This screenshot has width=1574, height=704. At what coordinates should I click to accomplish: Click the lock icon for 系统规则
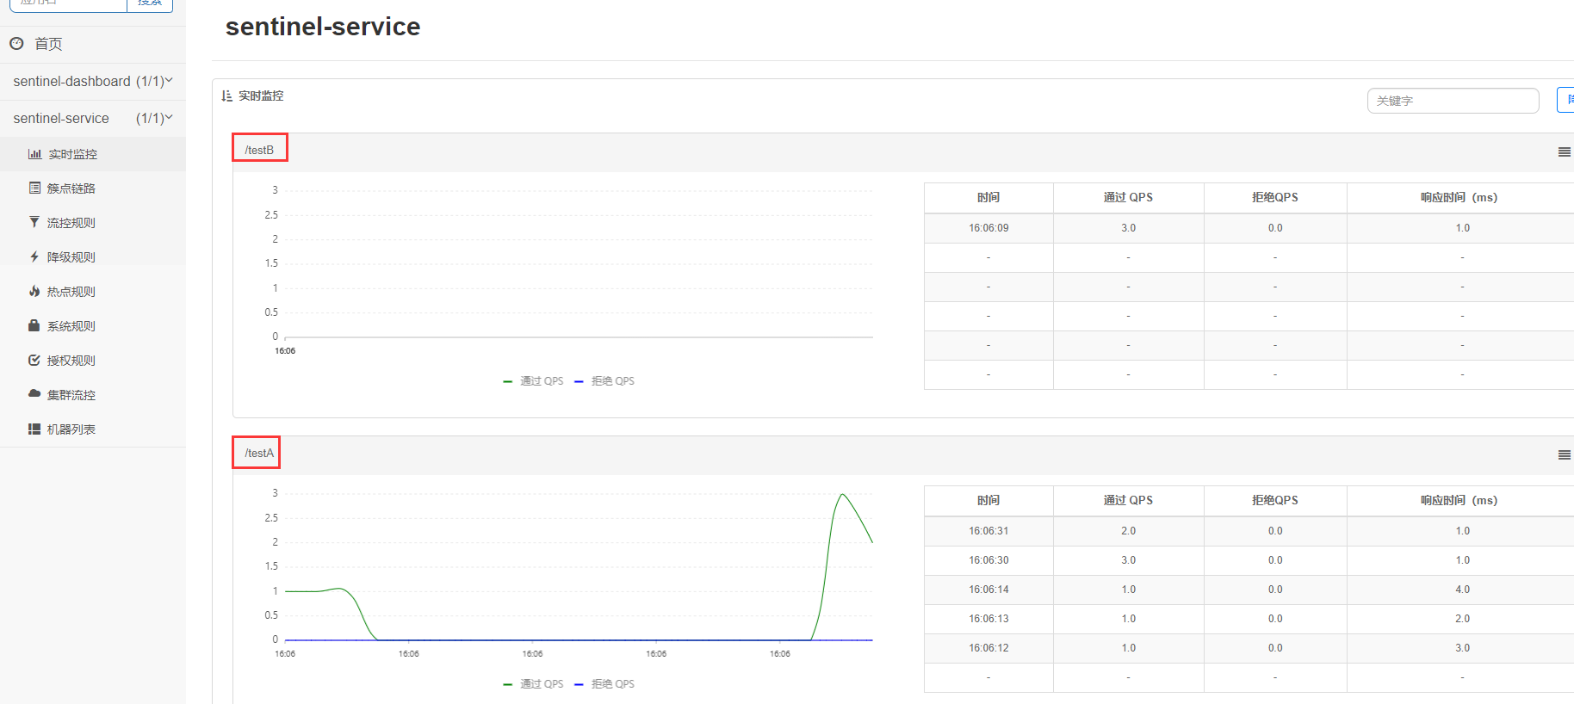click(x=34, y=325)
